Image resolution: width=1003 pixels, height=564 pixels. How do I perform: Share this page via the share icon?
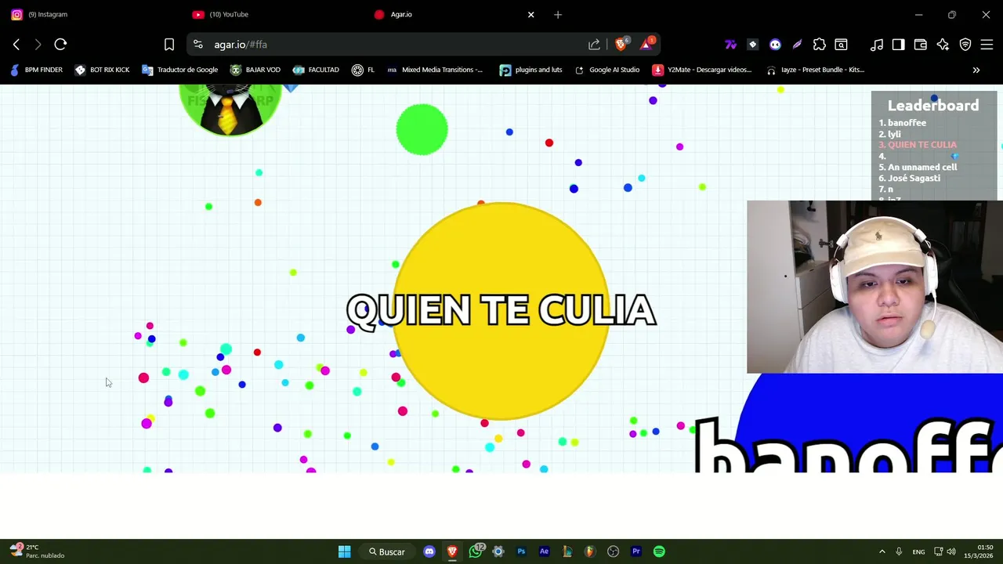click(x=594, y=45)
